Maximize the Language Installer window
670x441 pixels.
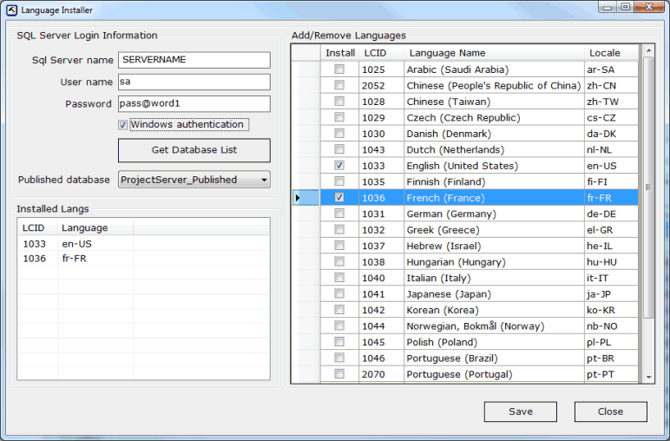625,7
